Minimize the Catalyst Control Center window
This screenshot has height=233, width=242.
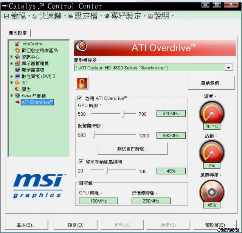205,5
